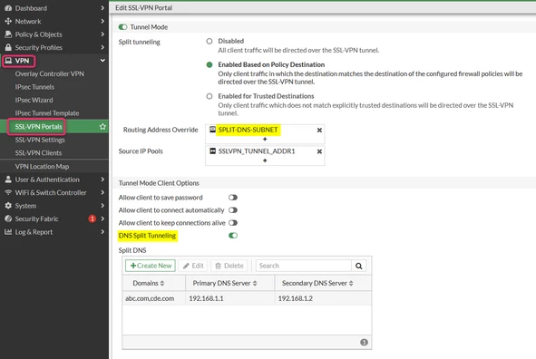The height and width of the screenshot is (359, 536).
Task: Remove SSLVPN_TUNNEL_ADDR1 with its X icon
Action: click(319, 151)
